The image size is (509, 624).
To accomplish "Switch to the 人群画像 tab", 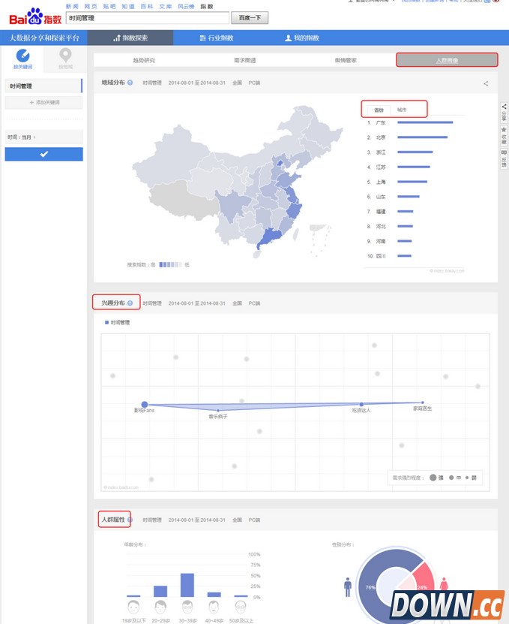I will (447, 61).
